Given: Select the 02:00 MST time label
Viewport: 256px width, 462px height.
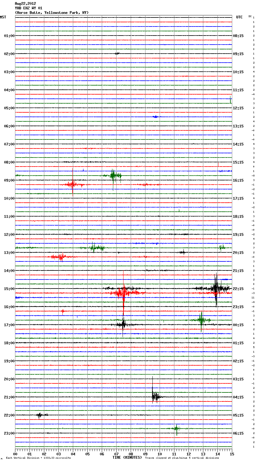Looking at the screenshot, I should pyautogui.click(x=9, y=54).
